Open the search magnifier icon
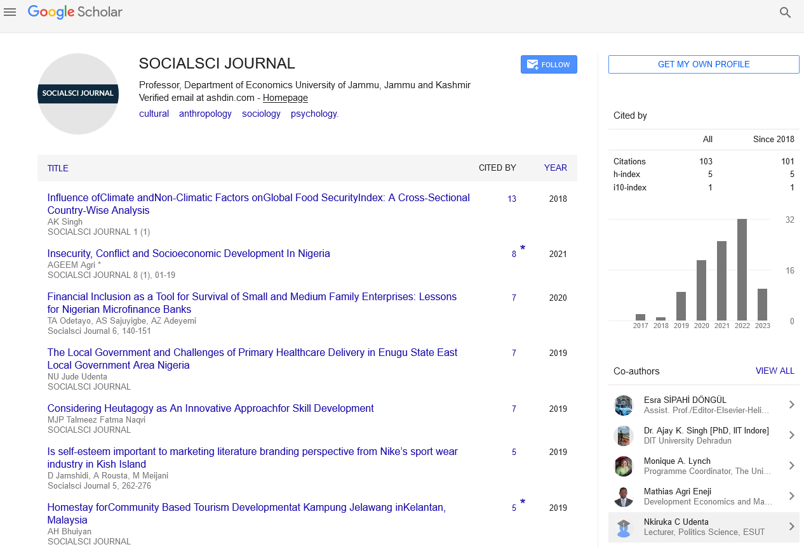Viewport: 804px width, 547px height. (786, 13)
